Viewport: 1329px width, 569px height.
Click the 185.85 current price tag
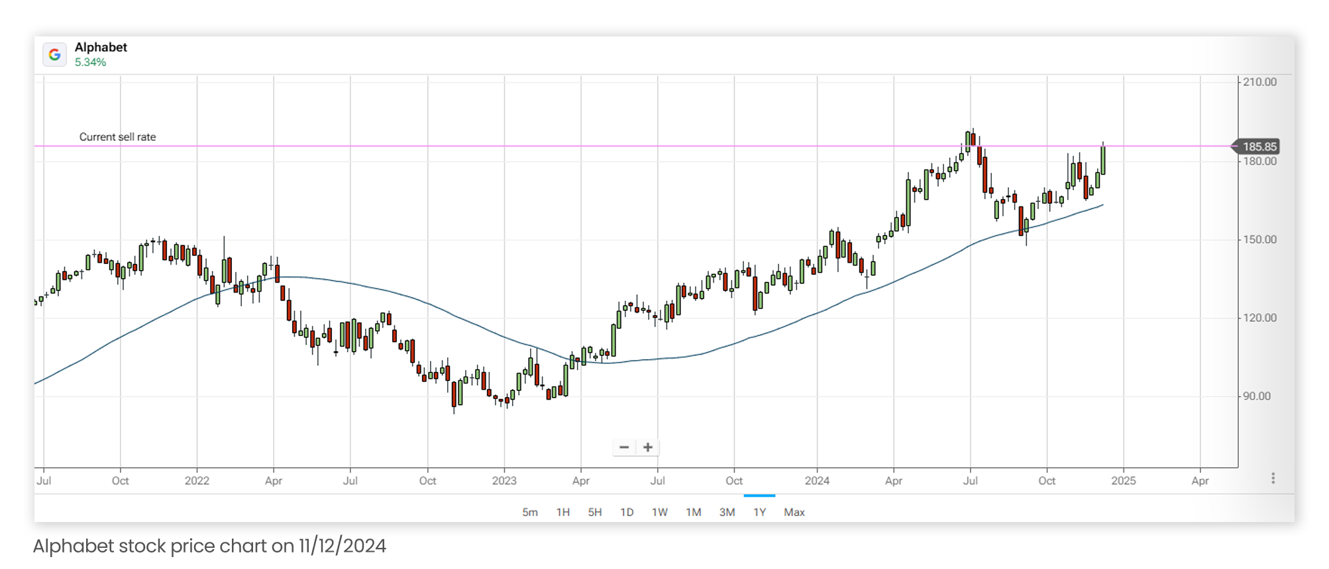[x=1255, y=146]
